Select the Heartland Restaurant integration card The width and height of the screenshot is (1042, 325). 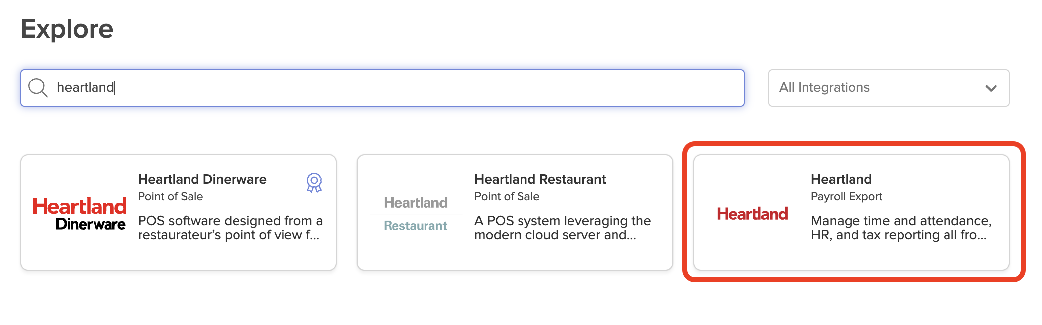(515, 212)
